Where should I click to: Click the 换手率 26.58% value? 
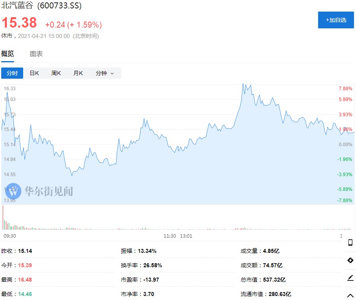[152, 265]
